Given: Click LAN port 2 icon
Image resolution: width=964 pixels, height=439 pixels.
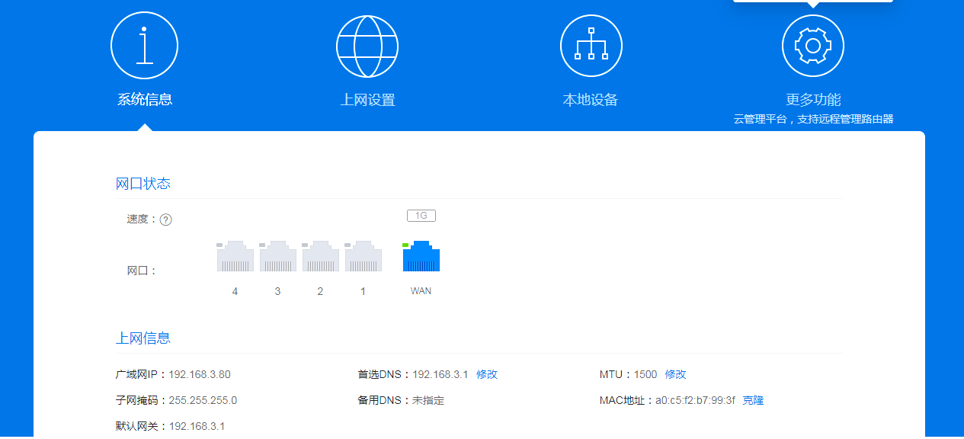Looking at the screenshot, I should tap(320, 257).
